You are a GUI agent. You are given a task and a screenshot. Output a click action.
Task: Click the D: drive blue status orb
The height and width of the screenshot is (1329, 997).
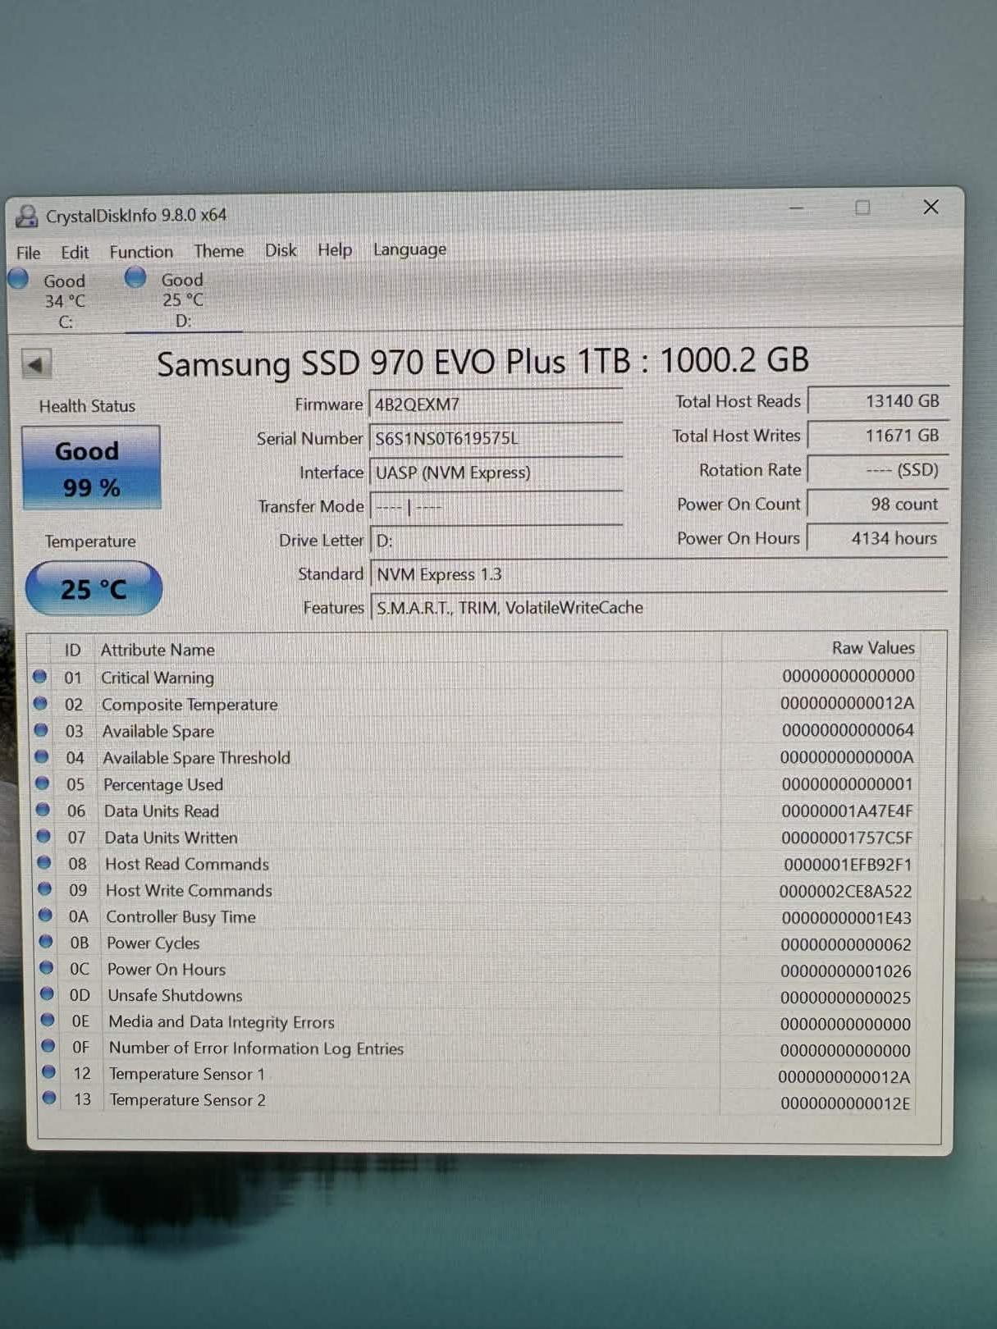135,277
